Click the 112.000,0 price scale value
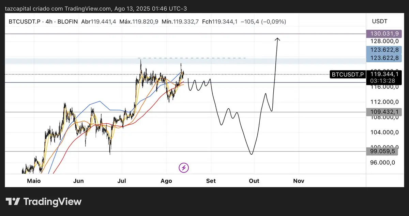The image size is (409, 216). 384,102
